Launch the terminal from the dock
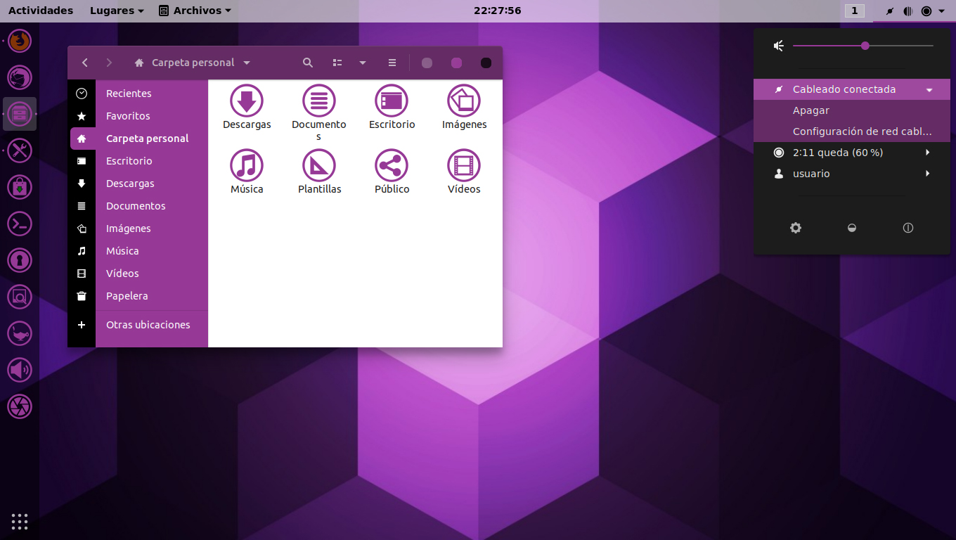The image size is (956, 540). click(20, 224)
